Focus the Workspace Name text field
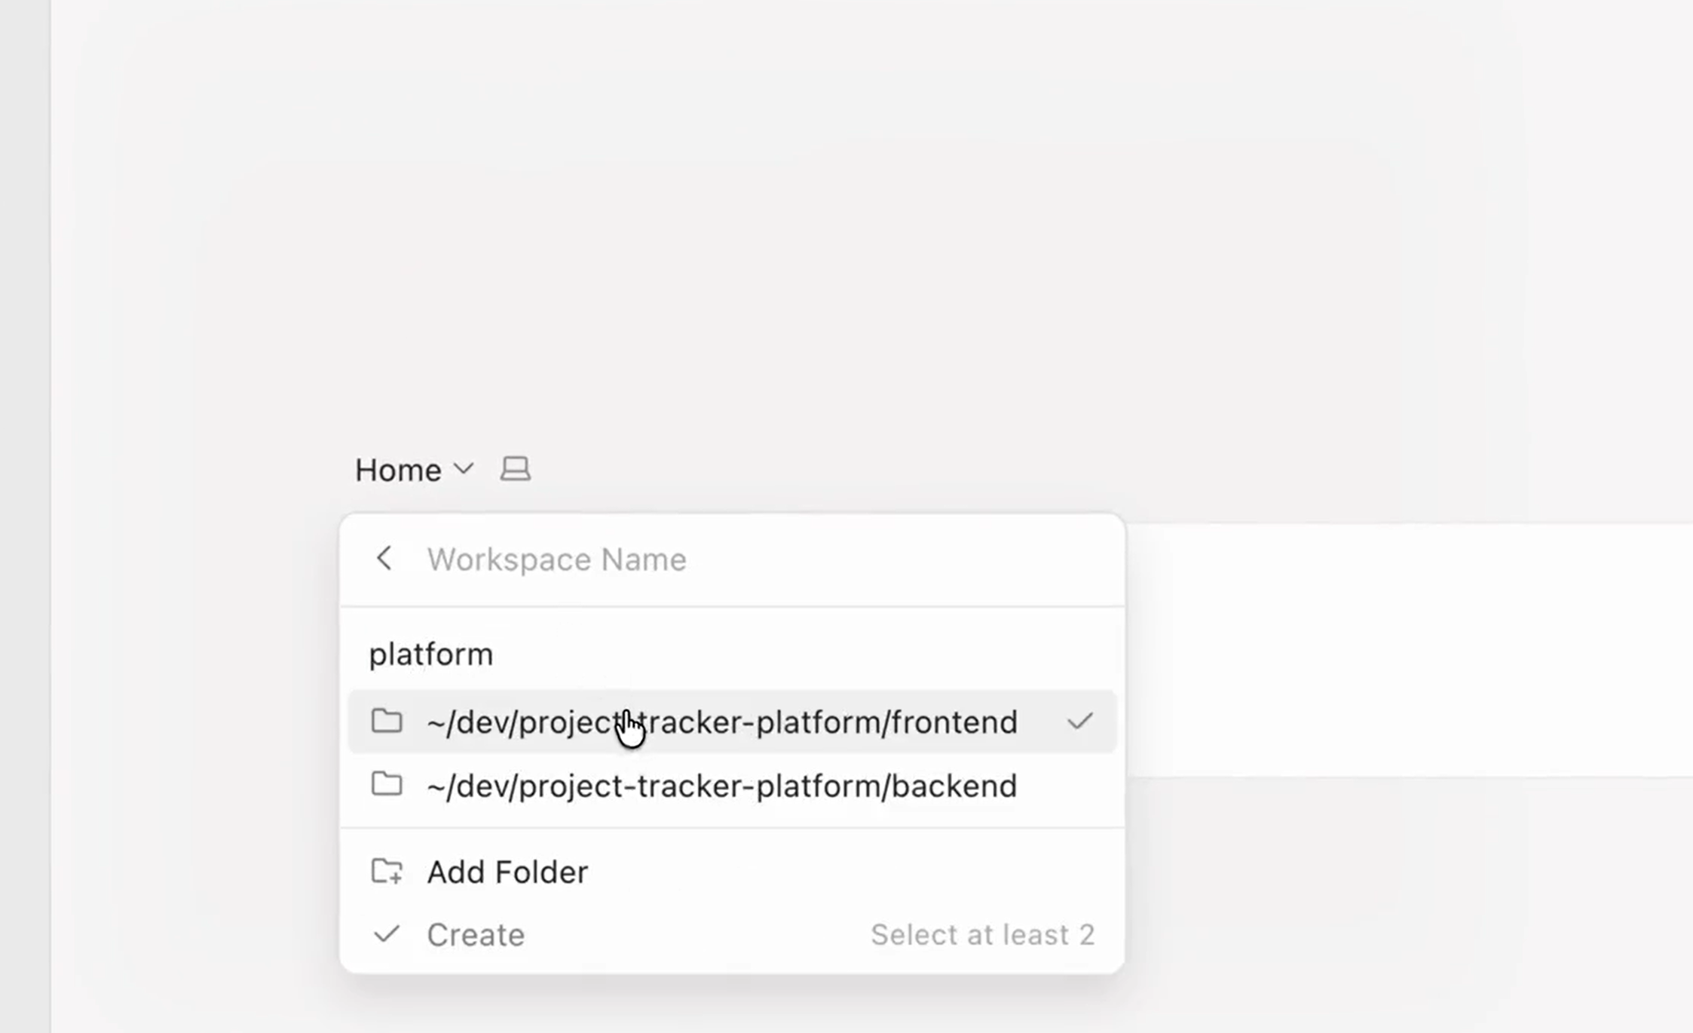The image size is (1693, 1033). [x=761, y=559]
